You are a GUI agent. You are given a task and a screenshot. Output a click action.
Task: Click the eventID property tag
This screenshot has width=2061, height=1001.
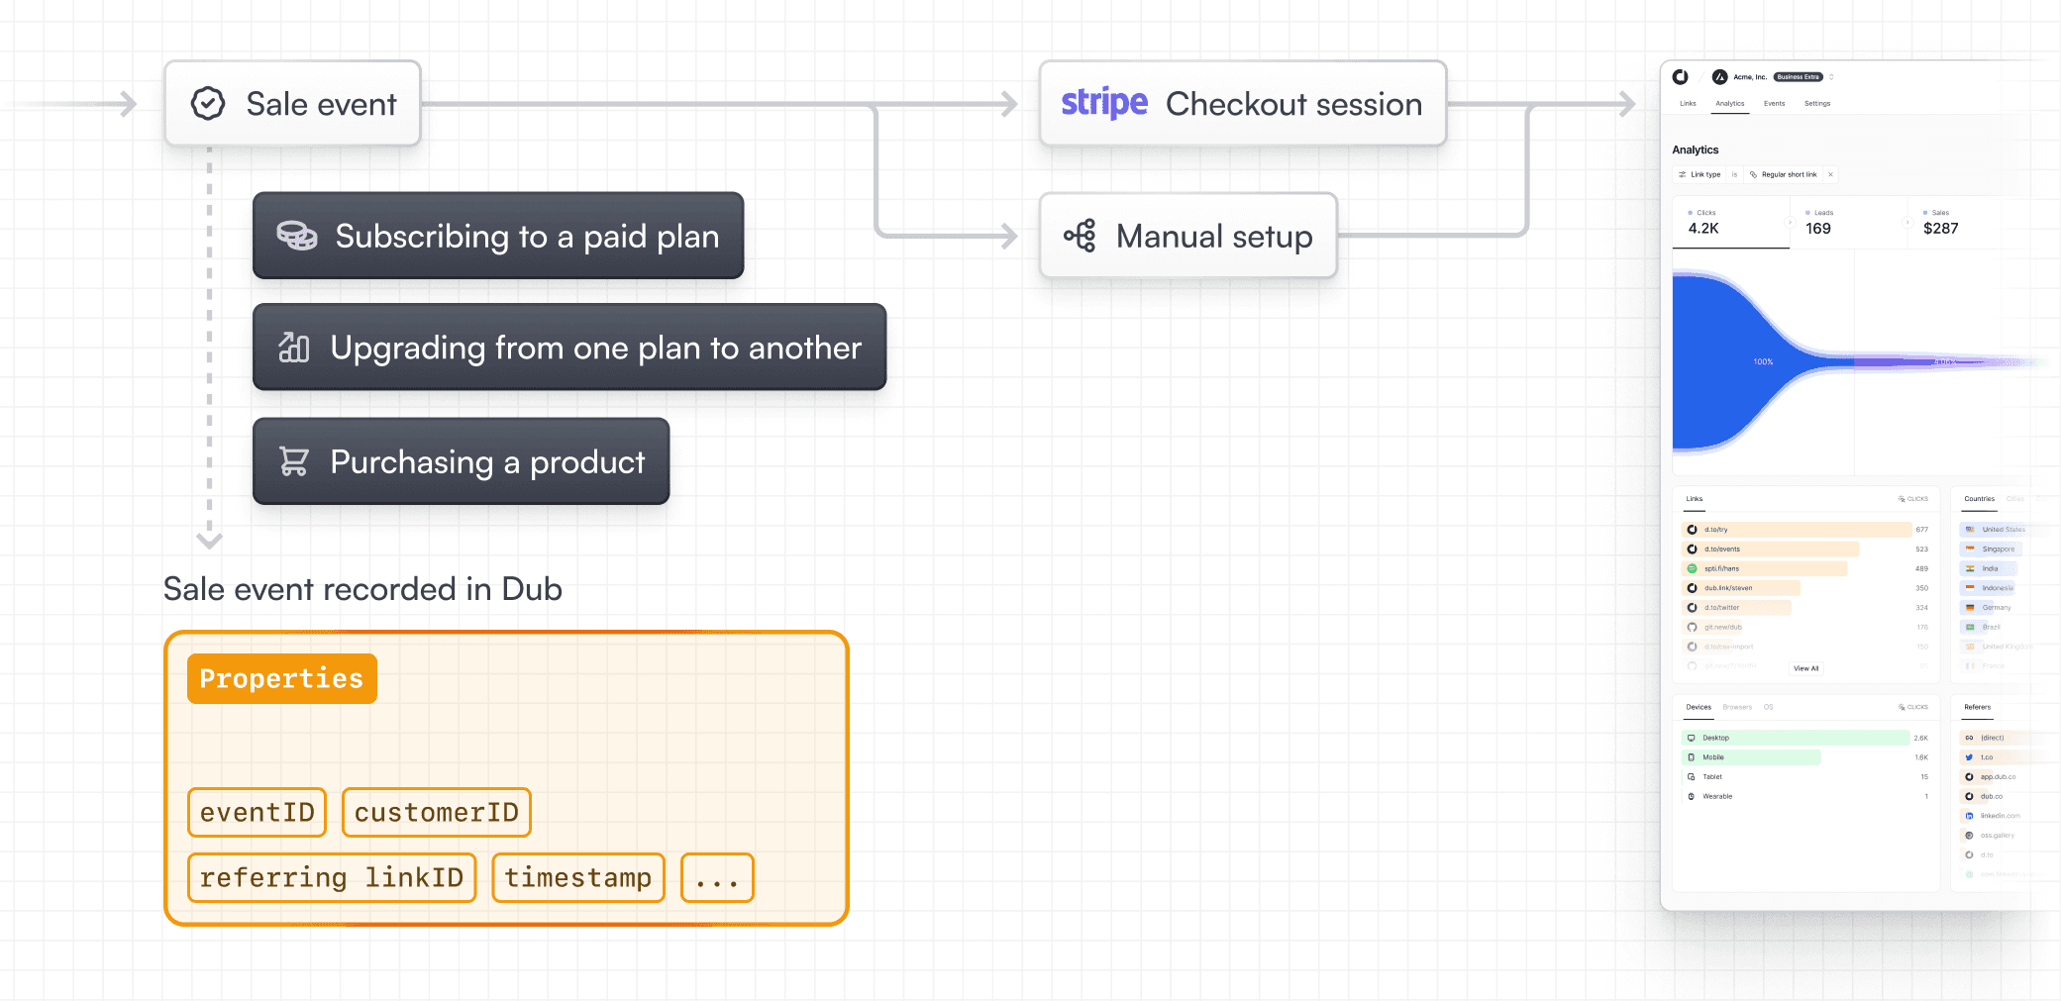(257, 812)
